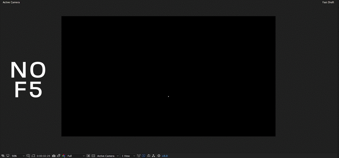The height and width of the screenshot is (158, 339).
Task: Toggle the region of interest icon
Action: click(88, 156)
